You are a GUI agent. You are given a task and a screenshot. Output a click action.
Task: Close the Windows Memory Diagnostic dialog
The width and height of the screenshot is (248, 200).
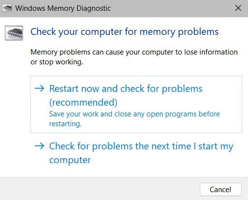pos(238,8)
